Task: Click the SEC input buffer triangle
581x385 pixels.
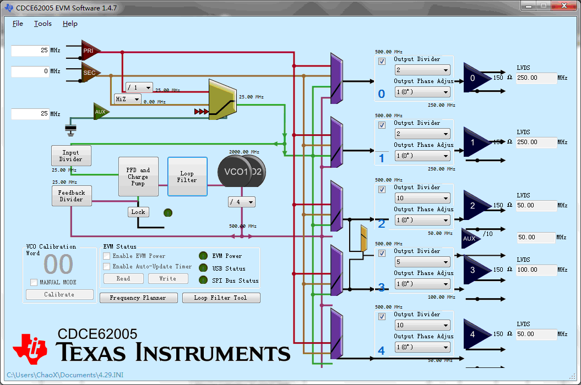Action: point(90,72)
